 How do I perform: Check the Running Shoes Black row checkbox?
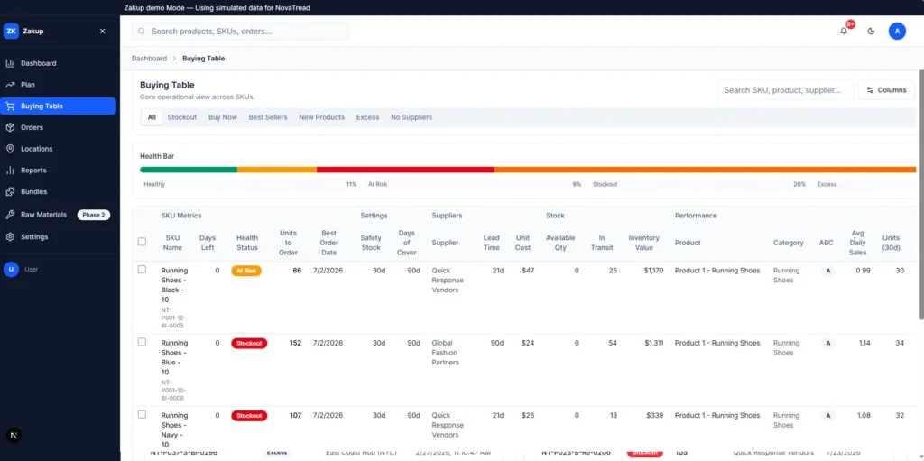(142, 270)
